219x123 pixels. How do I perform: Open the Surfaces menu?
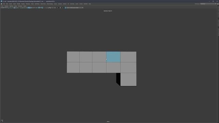pos(60,4)
